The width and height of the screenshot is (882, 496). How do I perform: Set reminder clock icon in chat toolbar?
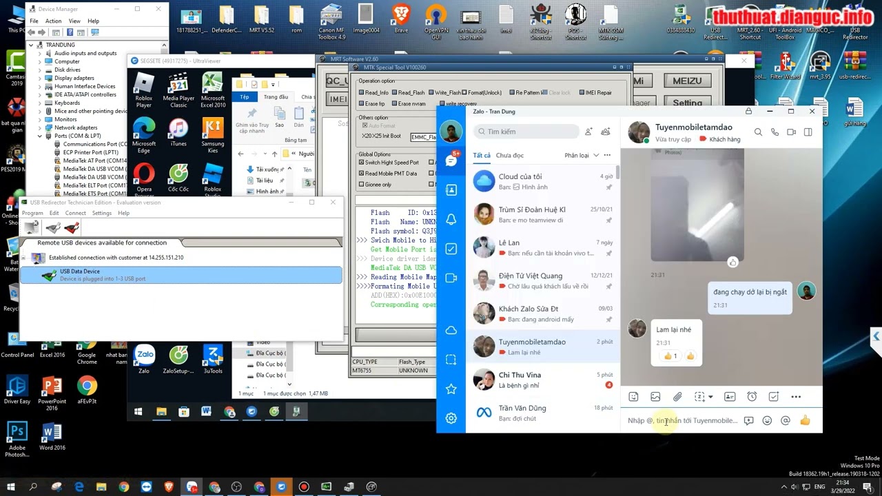click(x=752, y=397)
